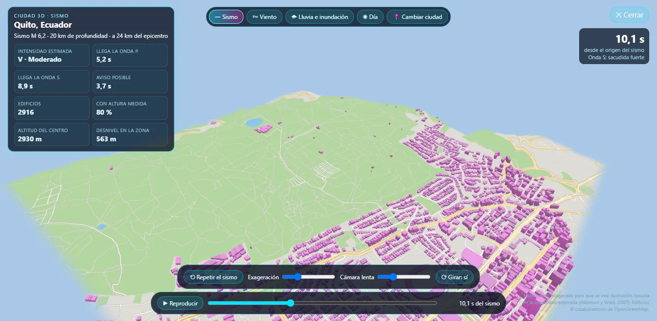Click the Con altura medida 80 % card
Viewport: 657px width, 321px height.
pos(130,108)
